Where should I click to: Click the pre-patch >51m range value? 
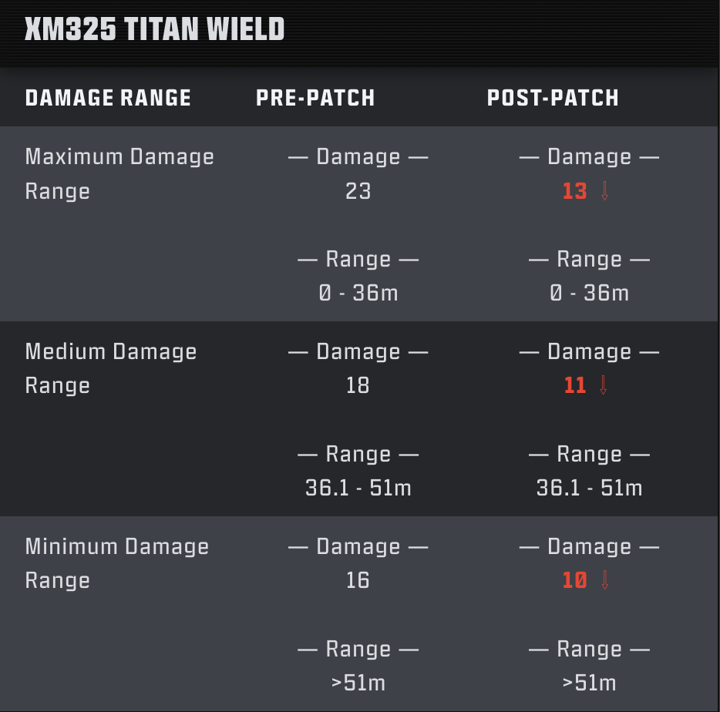click(x=358, y=683)
